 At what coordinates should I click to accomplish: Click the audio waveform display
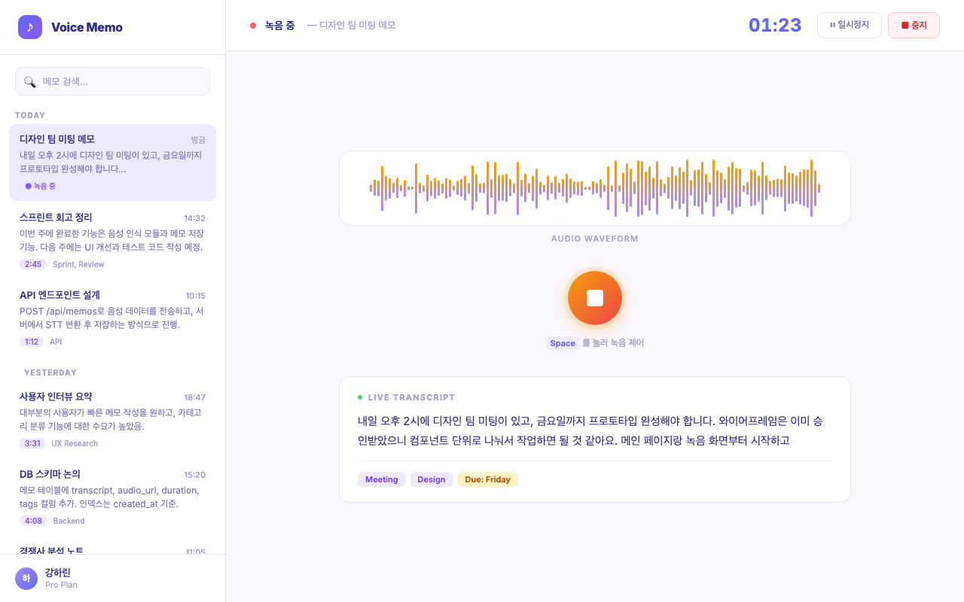point(594,187)
